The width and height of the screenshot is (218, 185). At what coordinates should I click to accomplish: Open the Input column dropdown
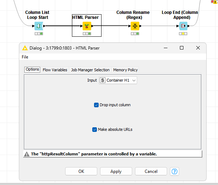118,81
